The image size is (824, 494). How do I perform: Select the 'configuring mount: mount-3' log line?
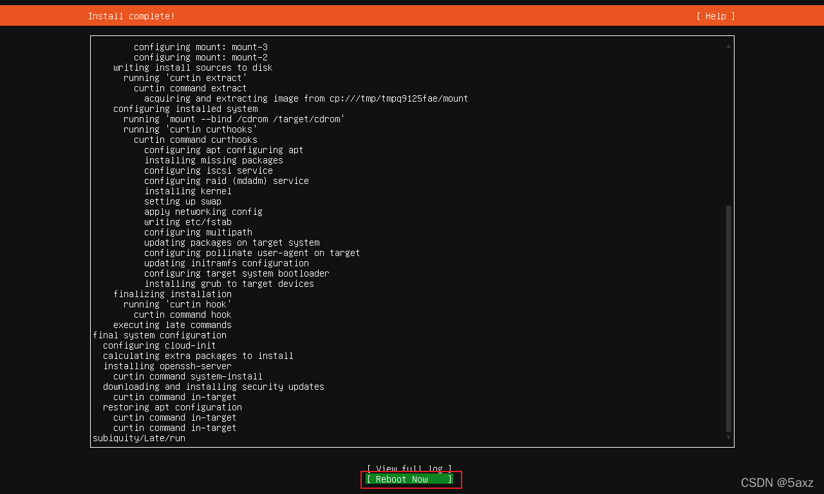click(201, 47)
